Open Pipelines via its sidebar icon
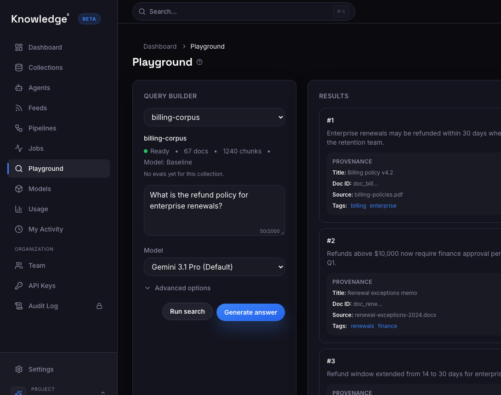501x395 pixels. [x=18, y=128]
